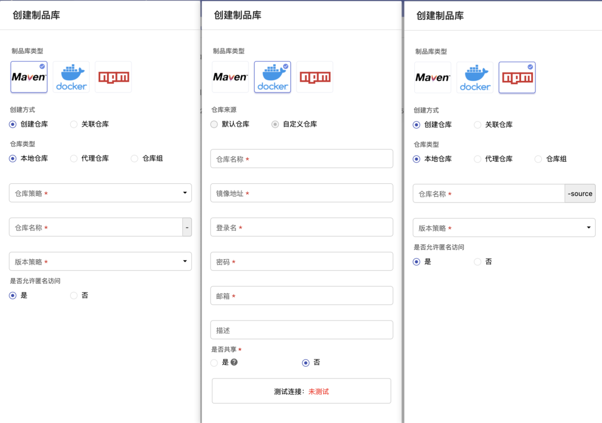Choose 代理仓库 in the left panel
Image resolution: width=602 pixels, height=423 pixels.
click(74, 158)
